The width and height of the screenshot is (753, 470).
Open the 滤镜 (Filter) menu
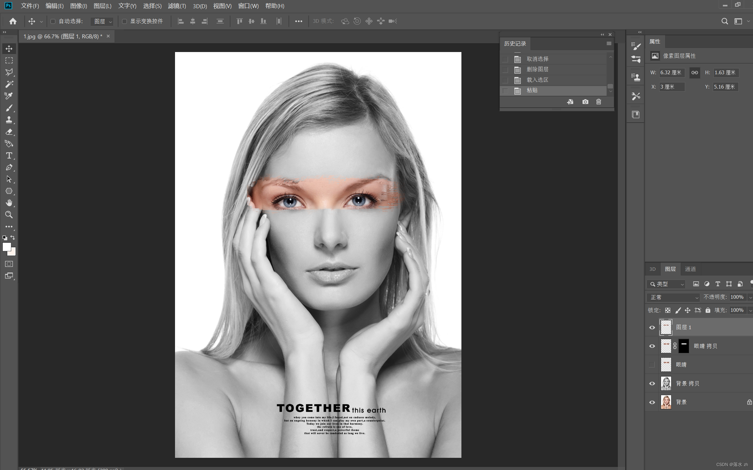pyautogui.click(x=177, y=6)
